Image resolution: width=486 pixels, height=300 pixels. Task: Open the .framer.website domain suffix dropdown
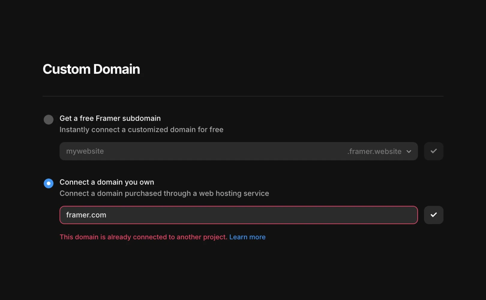[379, 151]
